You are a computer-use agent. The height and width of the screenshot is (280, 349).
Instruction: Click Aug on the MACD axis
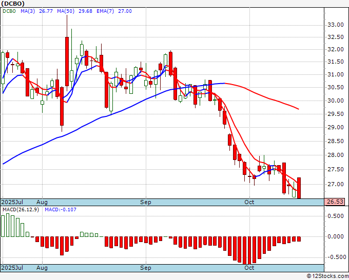tap(42, 268)
